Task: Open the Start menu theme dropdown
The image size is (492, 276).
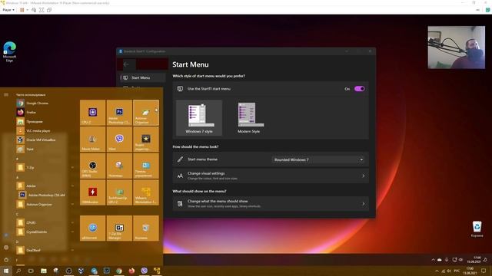Action: pyautogui.click(x=318, y=159)
